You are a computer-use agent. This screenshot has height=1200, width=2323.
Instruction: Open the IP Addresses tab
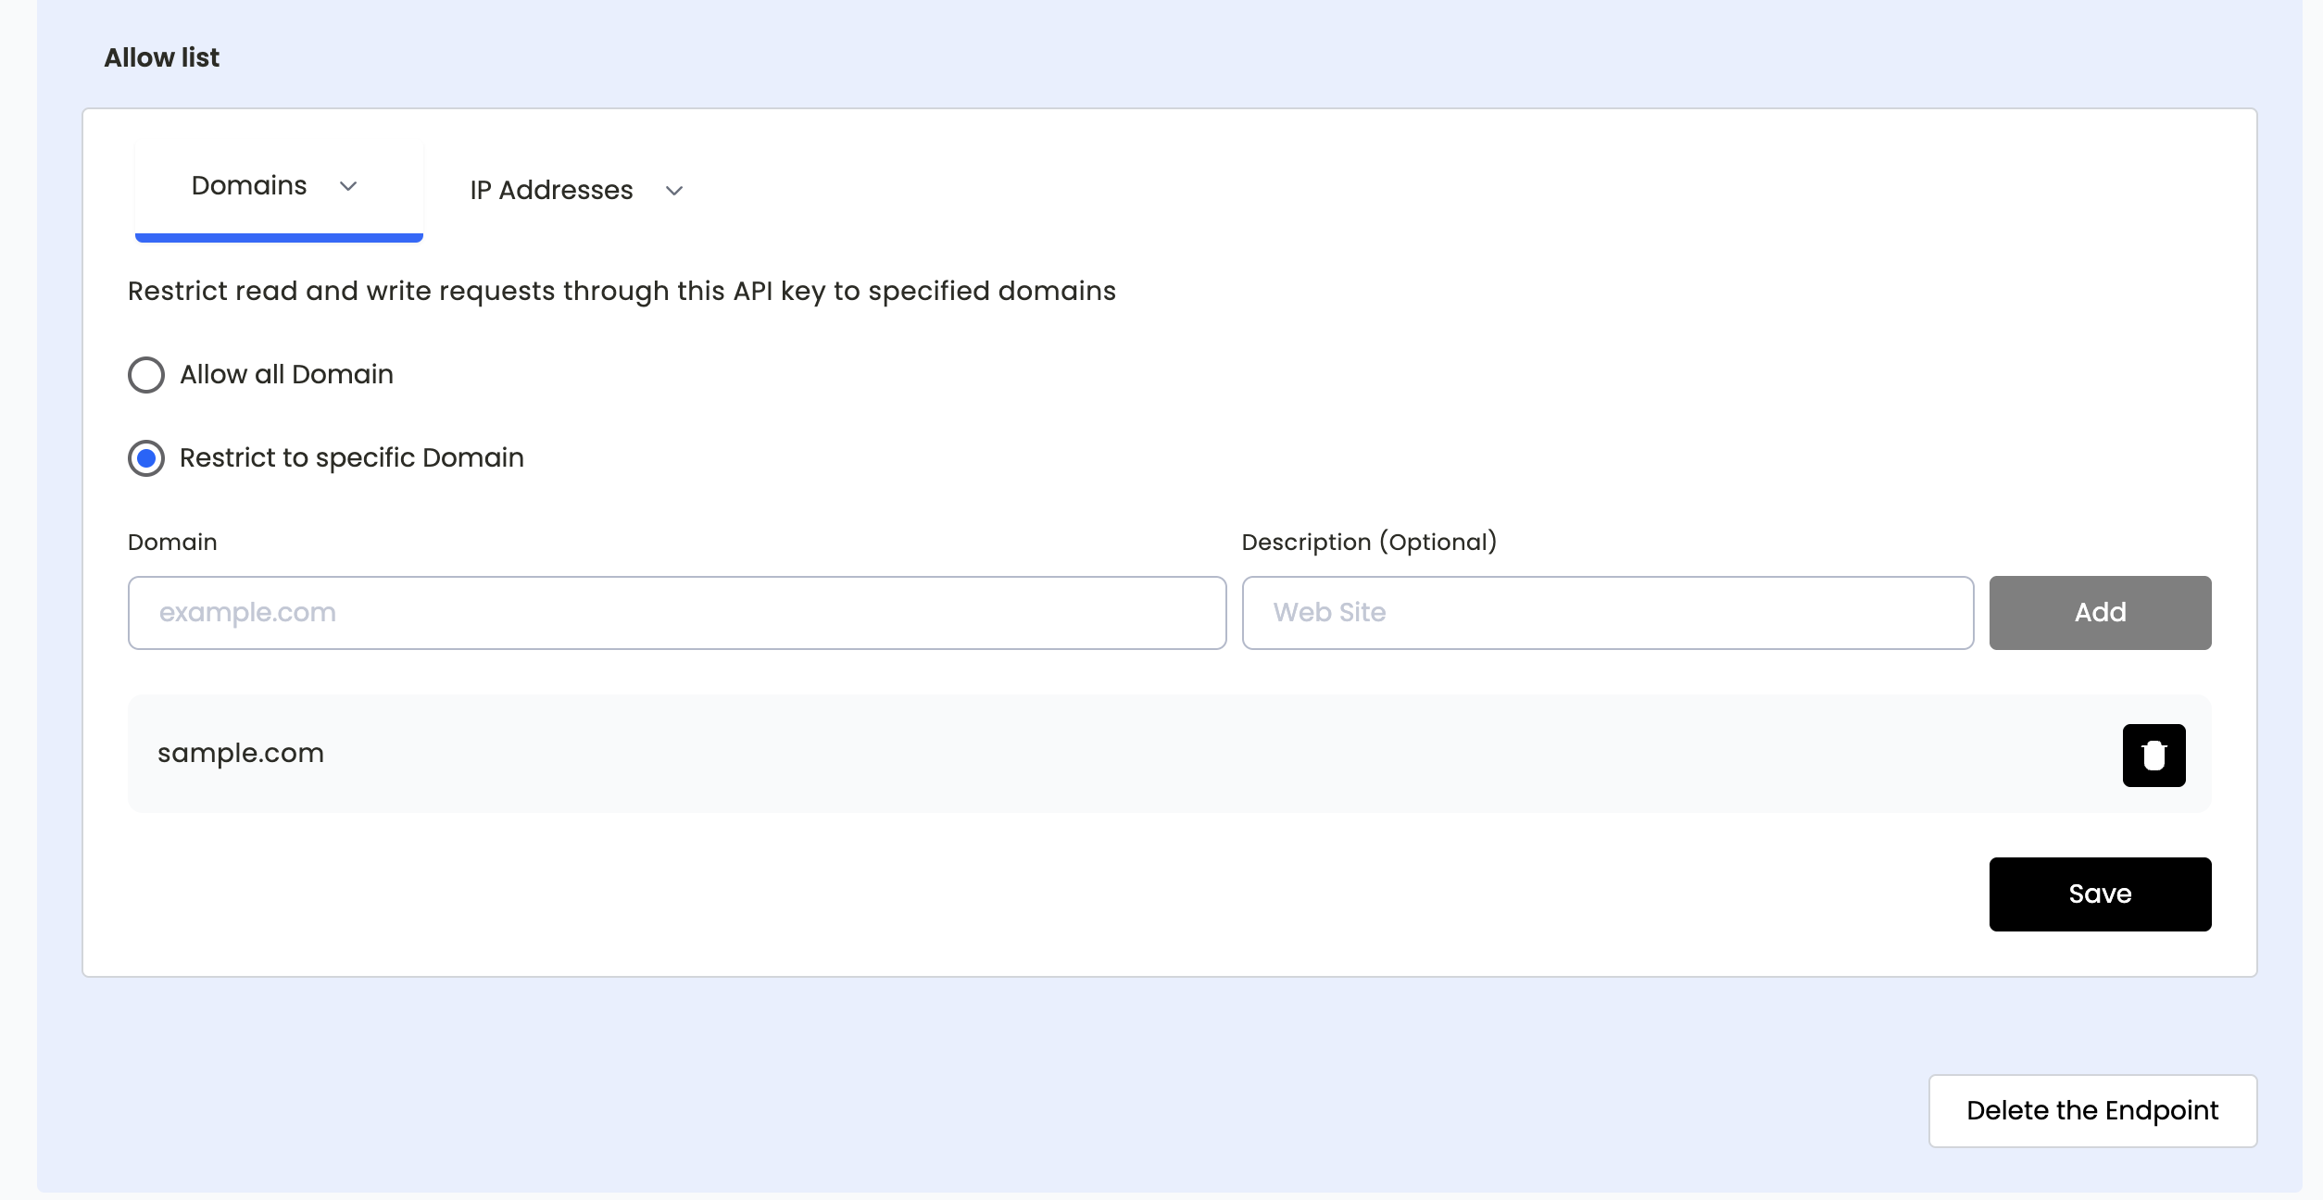(x=551, y=191)
